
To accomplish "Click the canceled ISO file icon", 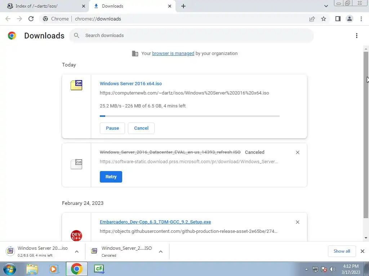I will [76, 164].
